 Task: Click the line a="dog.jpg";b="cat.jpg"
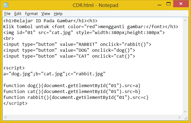click(x=54, y=74)
